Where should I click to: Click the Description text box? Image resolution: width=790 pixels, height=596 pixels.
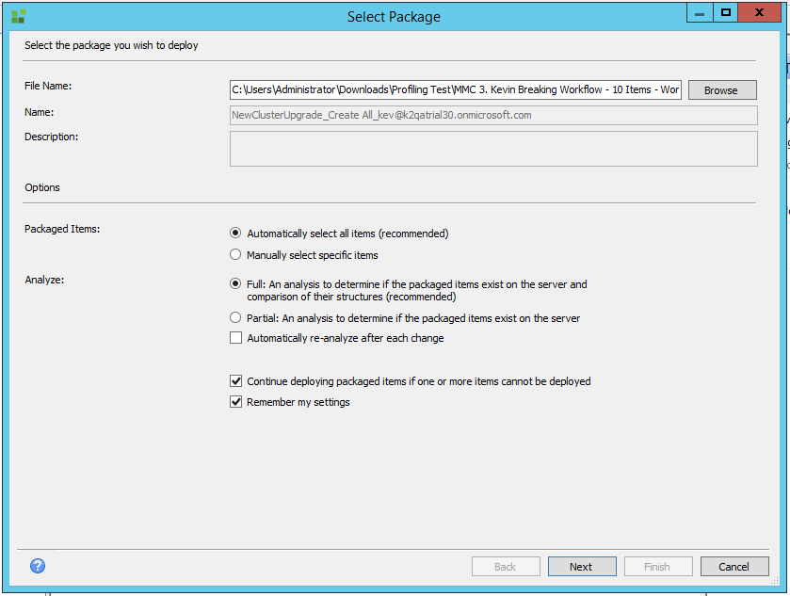click(492, 149)
